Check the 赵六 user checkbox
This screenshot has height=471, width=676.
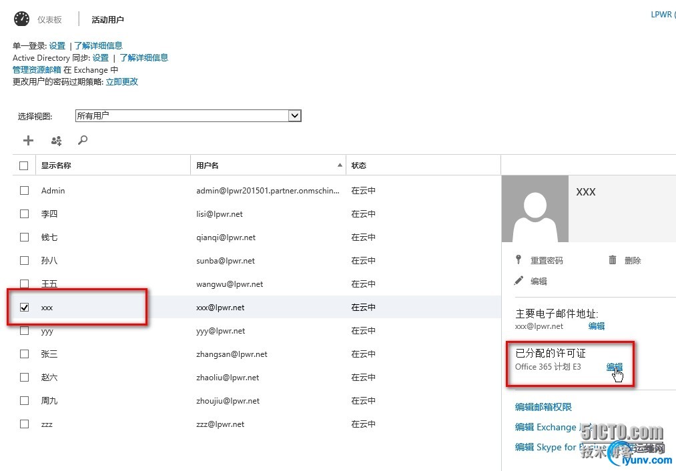pyautogui.click(x=24, y=377)
